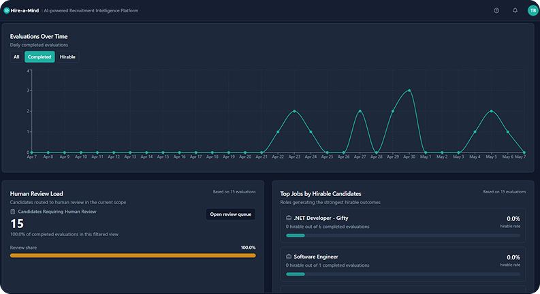The image size is (540, 294).
Task: Open the Software Engineer job title
Action: (316, 257)
